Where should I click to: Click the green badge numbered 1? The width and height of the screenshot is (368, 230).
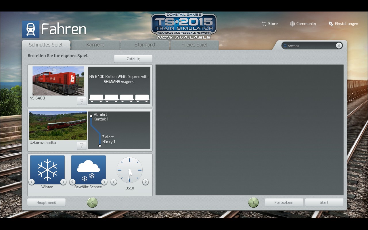pos(253,202)
